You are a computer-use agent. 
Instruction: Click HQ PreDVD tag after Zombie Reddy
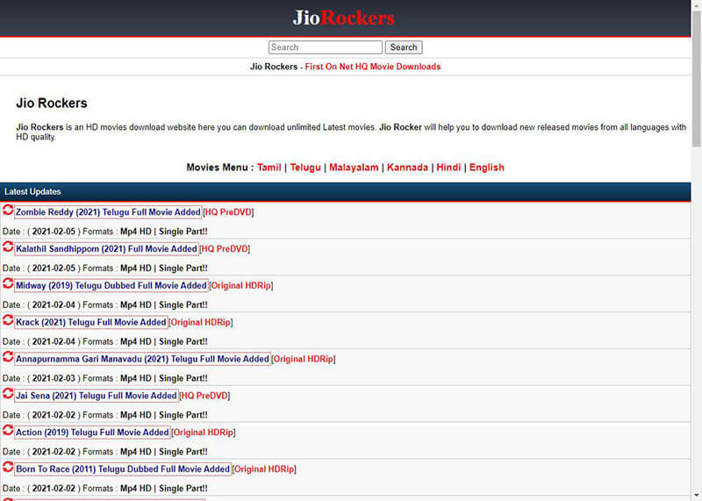pyautogui.click(x=228, y=212)
